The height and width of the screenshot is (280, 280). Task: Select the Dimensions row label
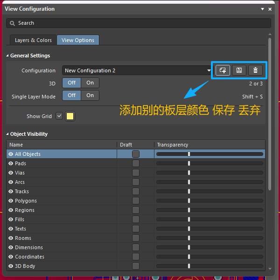(29, 247)
